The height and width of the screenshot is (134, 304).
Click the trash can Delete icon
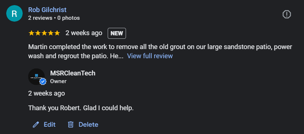click(71, 124)
